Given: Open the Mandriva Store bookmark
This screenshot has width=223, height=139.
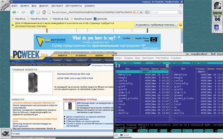Looking at the screenshot, I should tap(37, 19).
